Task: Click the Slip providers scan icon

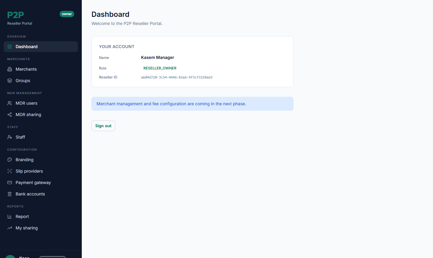Action: click(x=10, y=171)
